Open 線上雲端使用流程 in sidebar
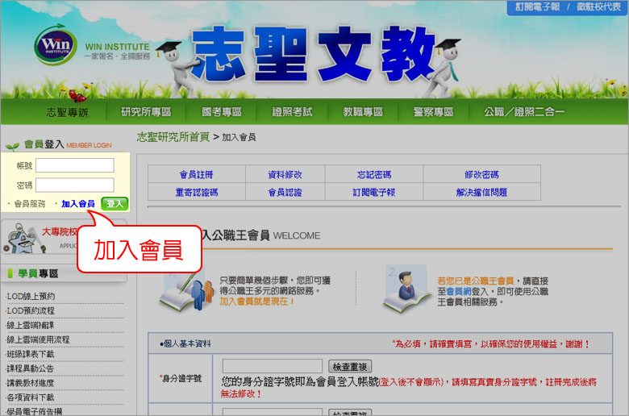The width and height of the screenshot is (629, 416). [38, 339]
